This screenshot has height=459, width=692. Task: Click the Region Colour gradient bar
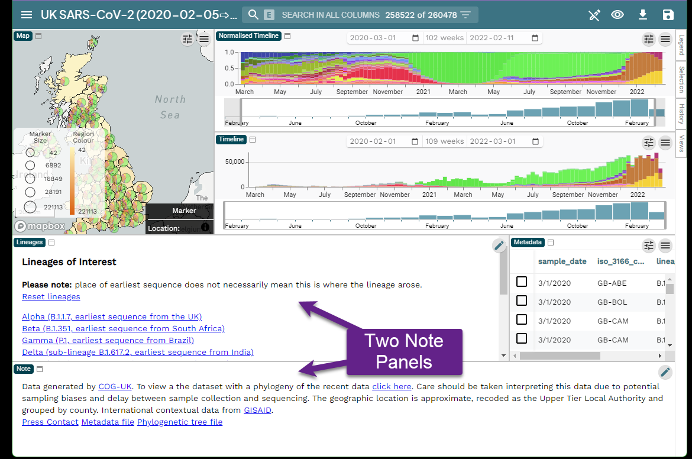click(x=72, y=182)
